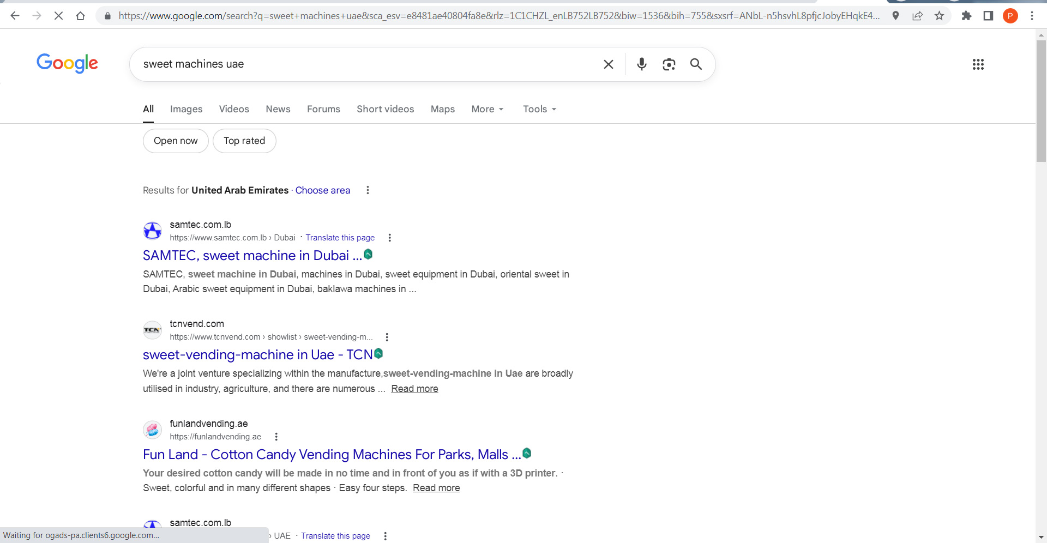The height and width of the screenshot is (543, 1047).
Task: Click Read more under the TCN snippet
Action: point(414,389)
